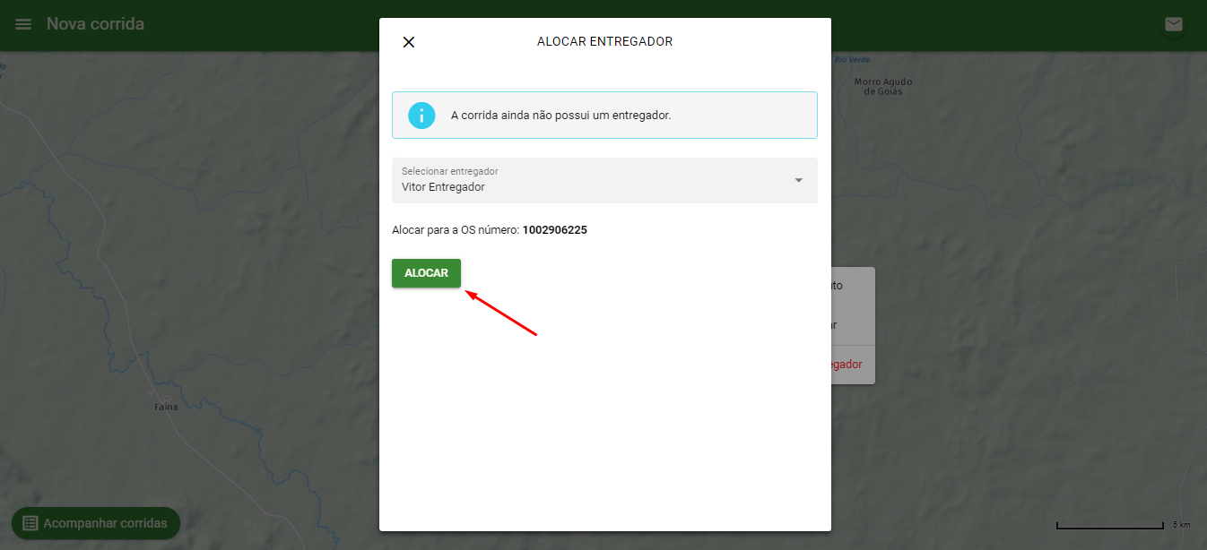
Task: Open the hamburger navigation menu
Action: click(23, 24)
